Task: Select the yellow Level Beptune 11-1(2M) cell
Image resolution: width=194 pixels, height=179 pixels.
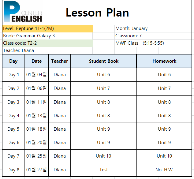Action: (x=47, y=28)
